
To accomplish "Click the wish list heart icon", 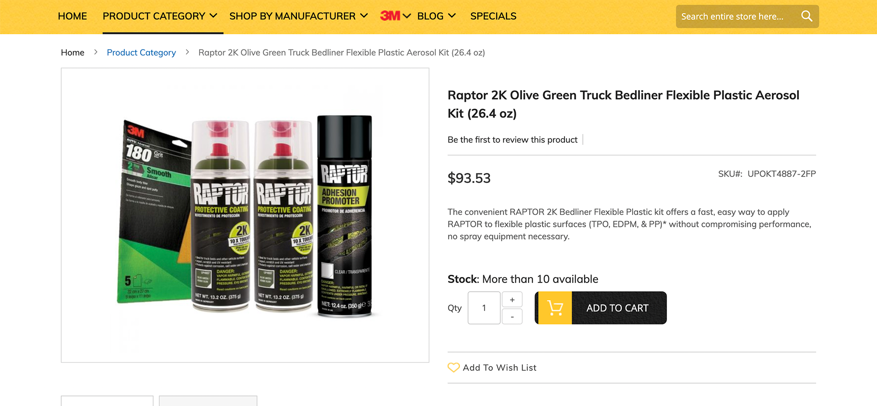I will pyautogui.click(x=453, y=368).
